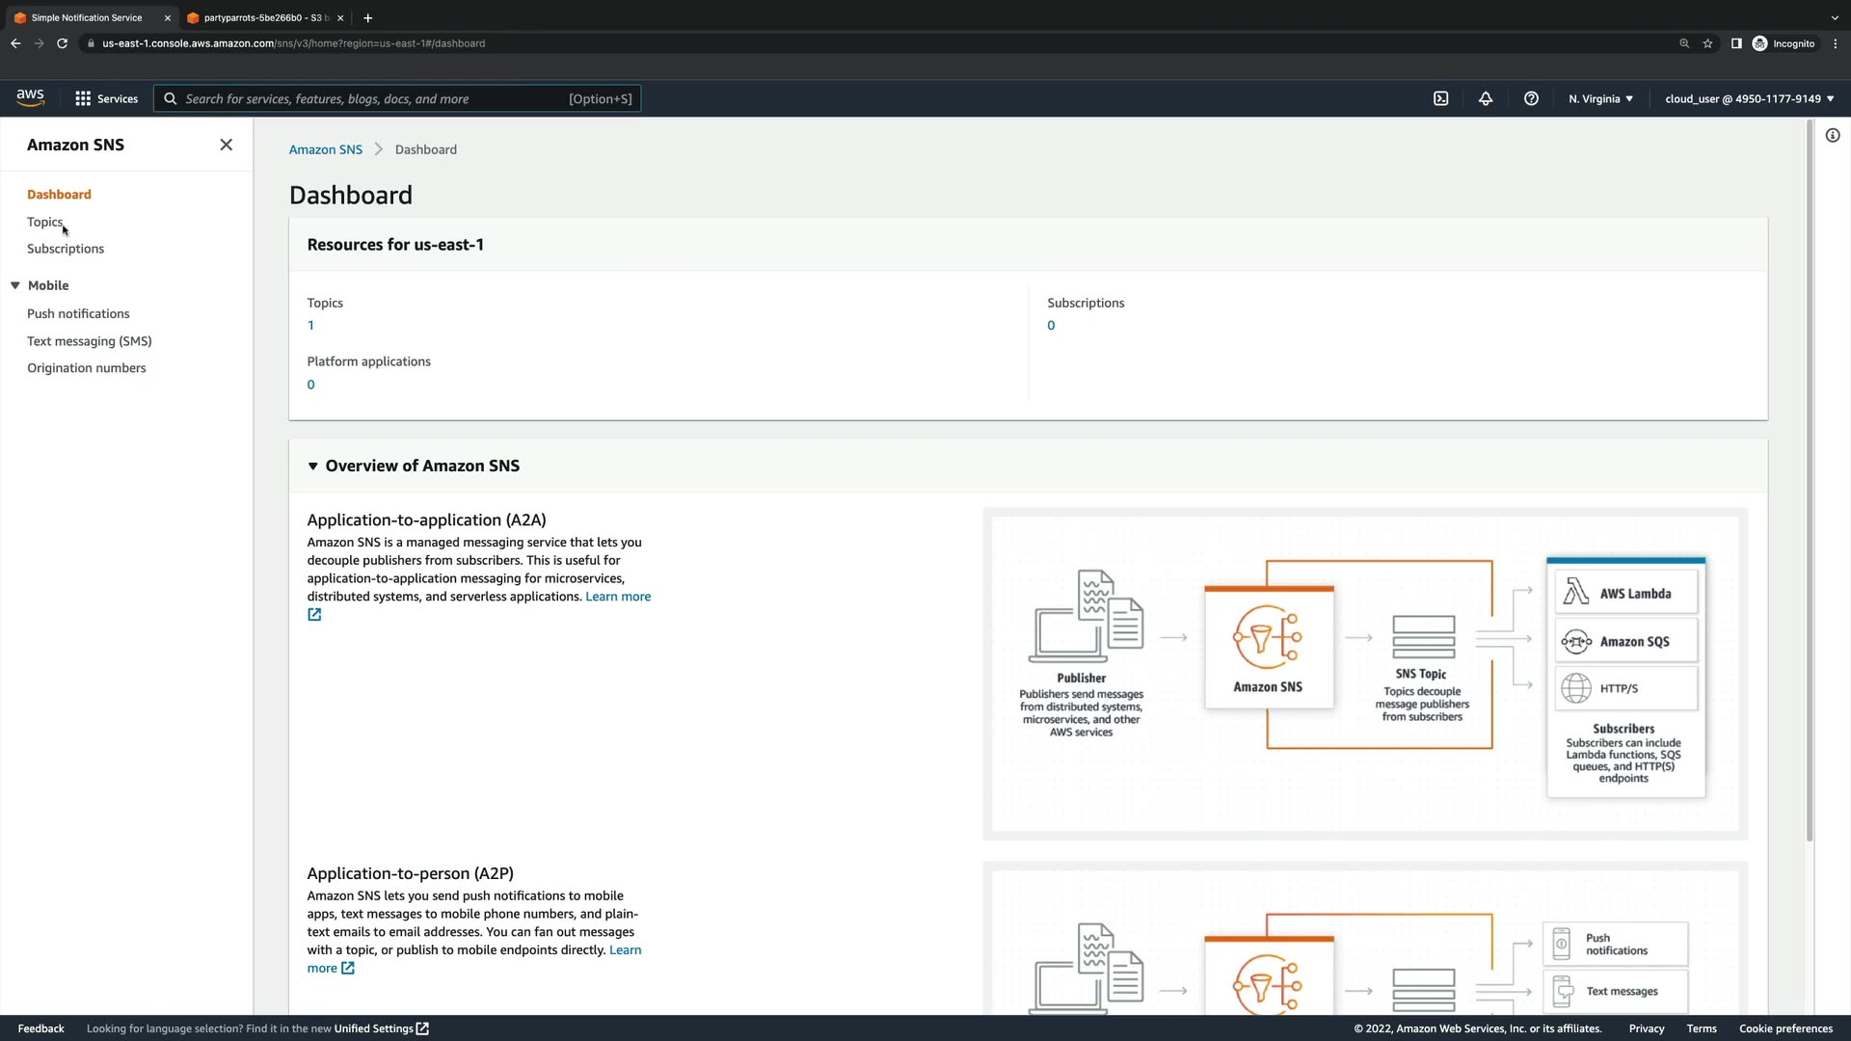Open the notifications bell icon

pos(1486,98)
